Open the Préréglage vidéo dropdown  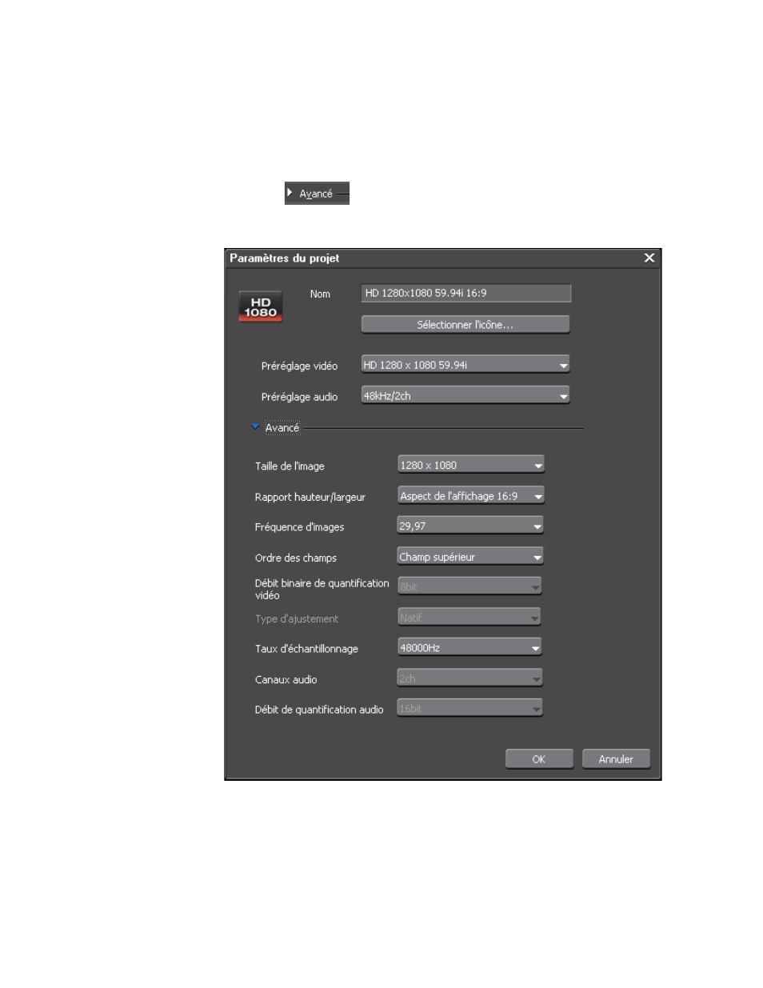click(x=465, y=365)
